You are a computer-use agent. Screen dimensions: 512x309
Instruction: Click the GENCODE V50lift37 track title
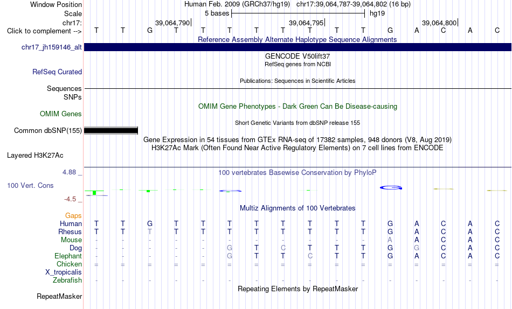tap(297, 56)
